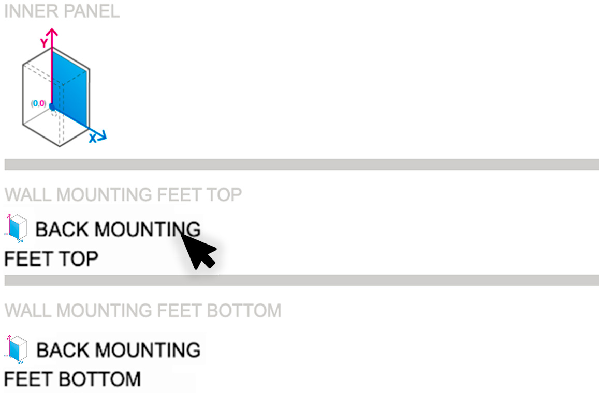Click the small cube icon beside Feet Bottom

pyautogui.click(x=17, y=348)
